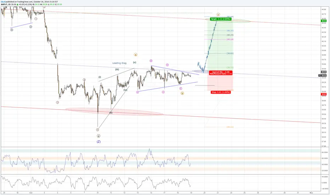Click the orange circled "b" wave marker
Screen dimensions: 330x195
[x=182, y=93]
